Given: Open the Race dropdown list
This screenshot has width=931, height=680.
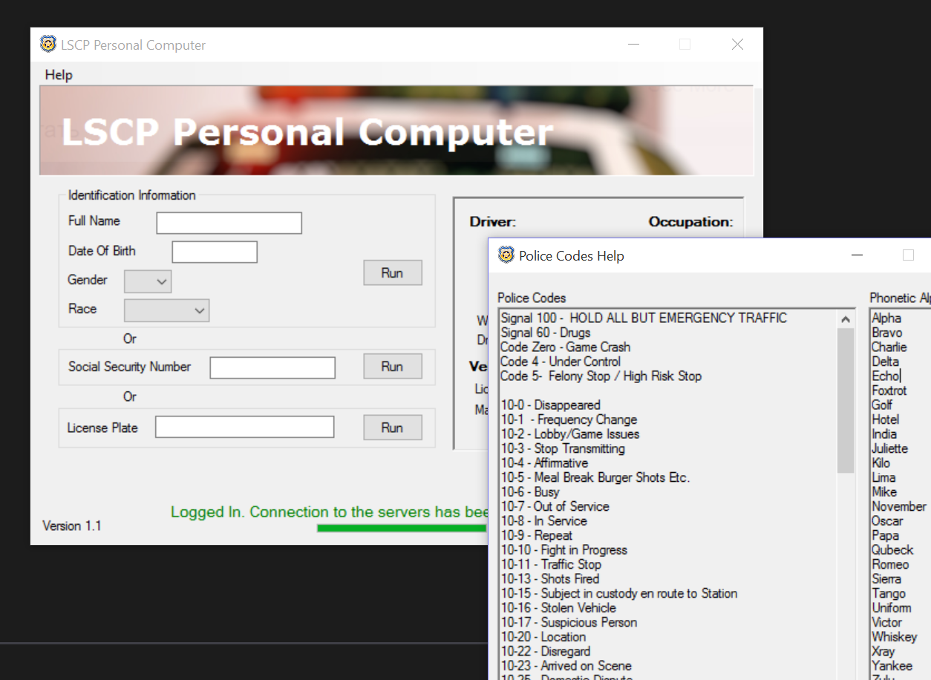Looking at the screenshot, I should 167,310.
